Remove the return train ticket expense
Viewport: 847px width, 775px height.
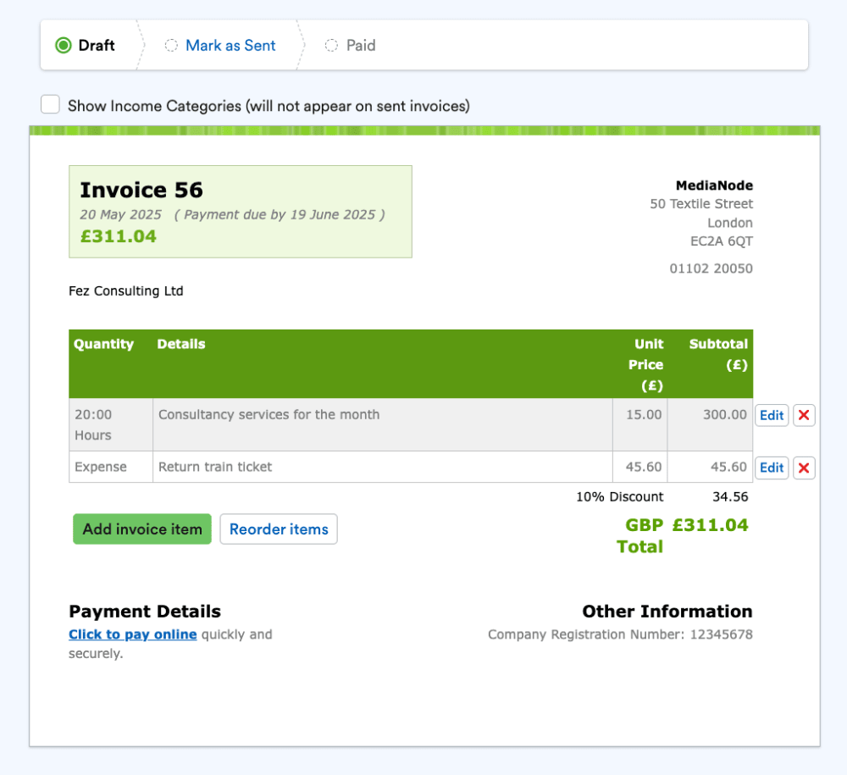(804, 468)
